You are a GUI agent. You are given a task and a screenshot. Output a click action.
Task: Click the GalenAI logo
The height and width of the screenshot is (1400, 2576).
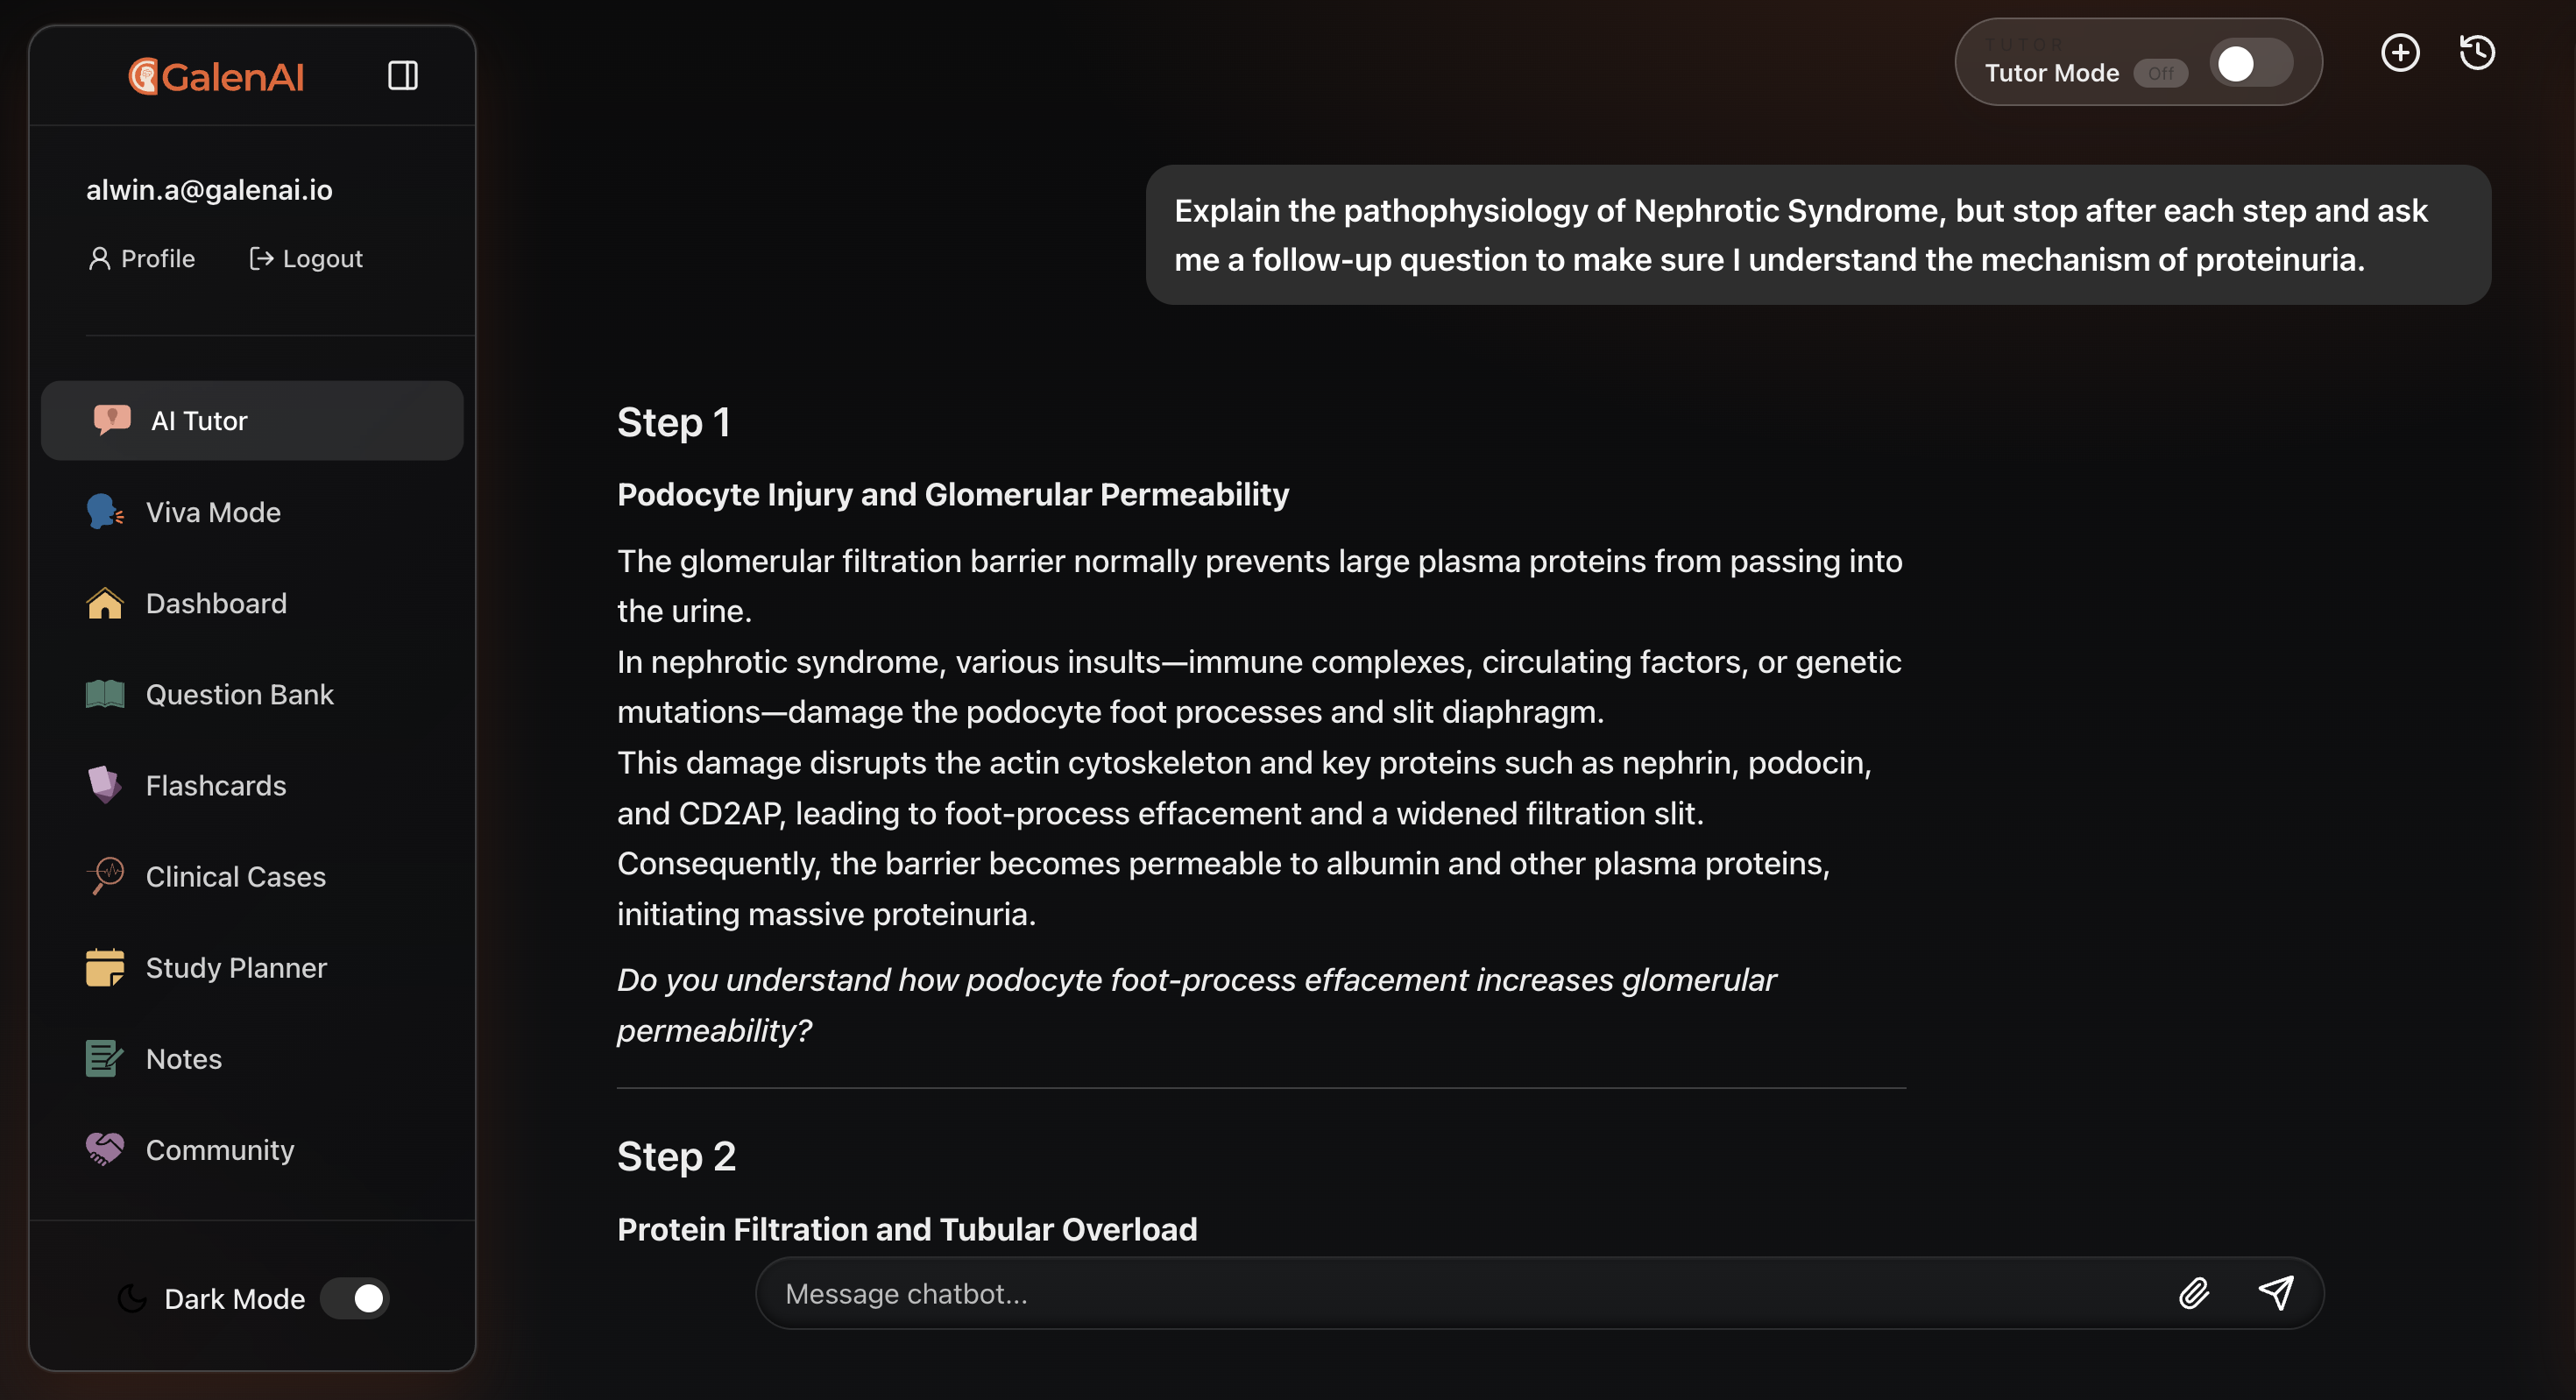click(x=216, y=76)
